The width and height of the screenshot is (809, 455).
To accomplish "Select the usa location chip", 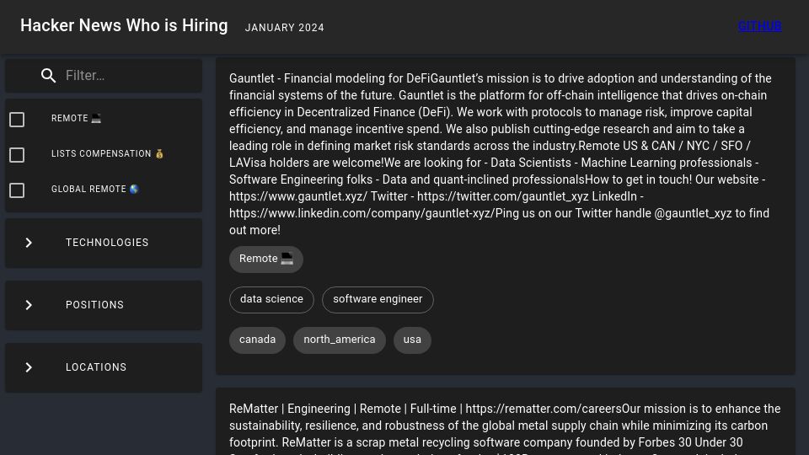I will point(412,340).
